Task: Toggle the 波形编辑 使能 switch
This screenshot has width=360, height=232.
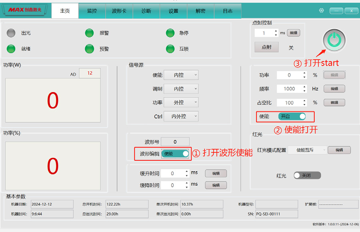Action: 175,154
